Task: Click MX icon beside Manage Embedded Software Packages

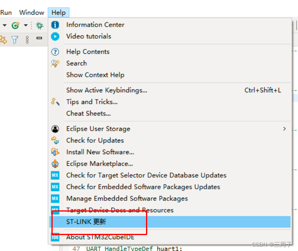Action: 55,198
